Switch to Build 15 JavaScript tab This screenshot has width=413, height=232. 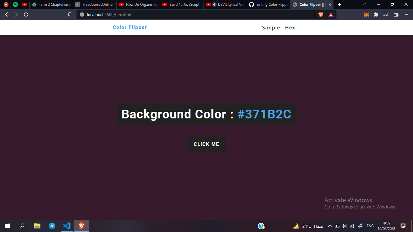(182, 5)
